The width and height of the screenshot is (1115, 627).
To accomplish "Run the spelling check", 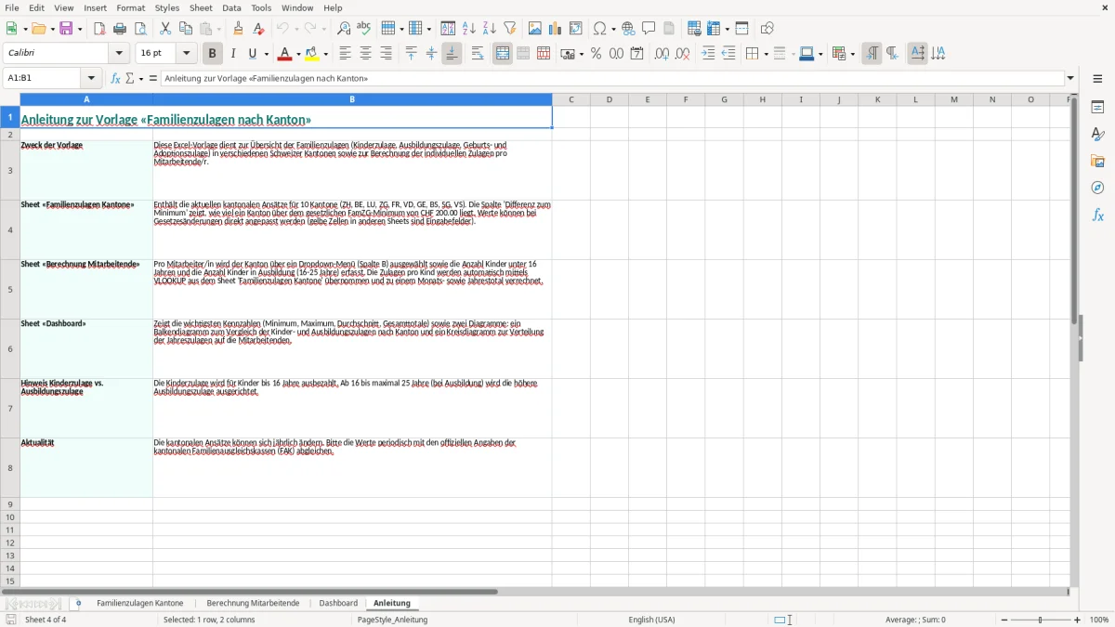I will [364, 29].
